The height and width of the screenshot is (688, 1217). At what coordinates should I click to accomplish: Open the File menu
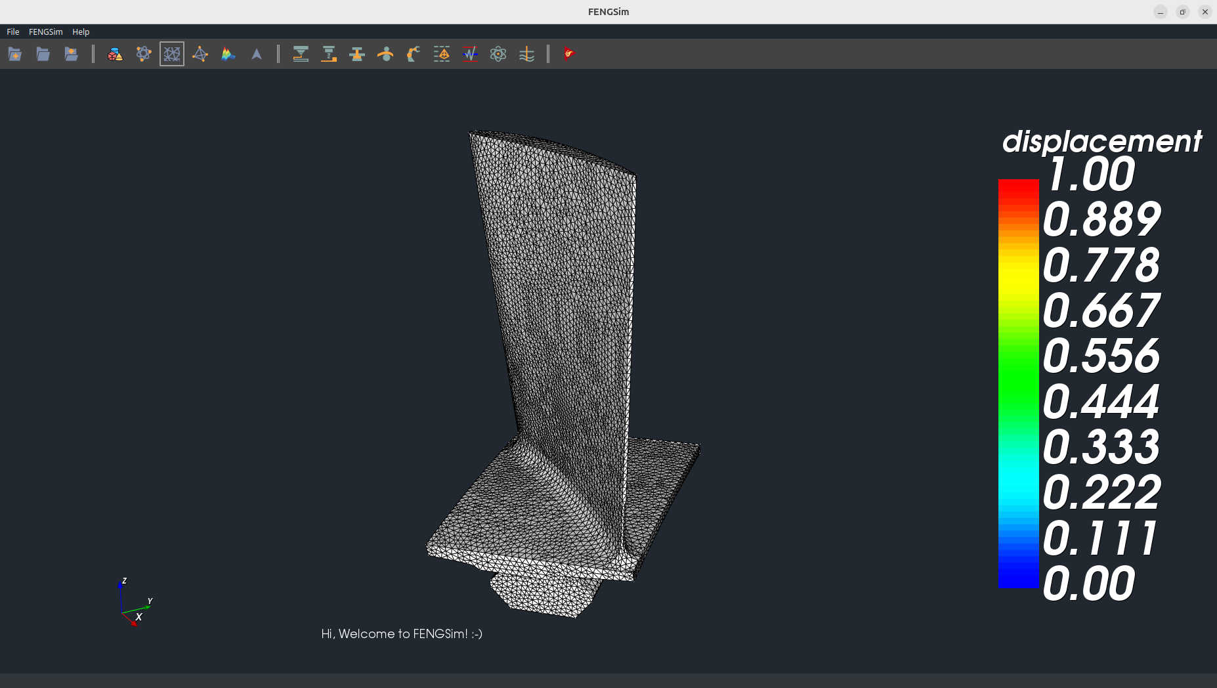click(x=13, y=32)
